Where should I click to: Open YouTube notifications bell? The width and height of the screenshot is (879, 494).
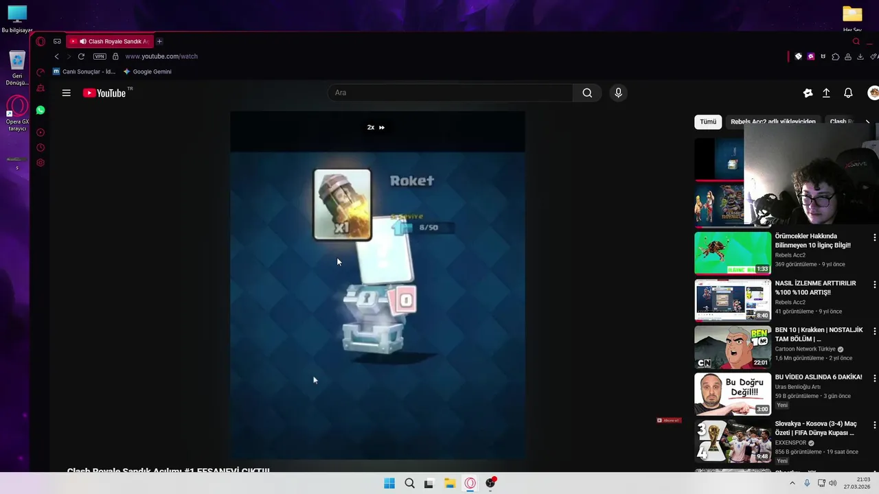848,93
